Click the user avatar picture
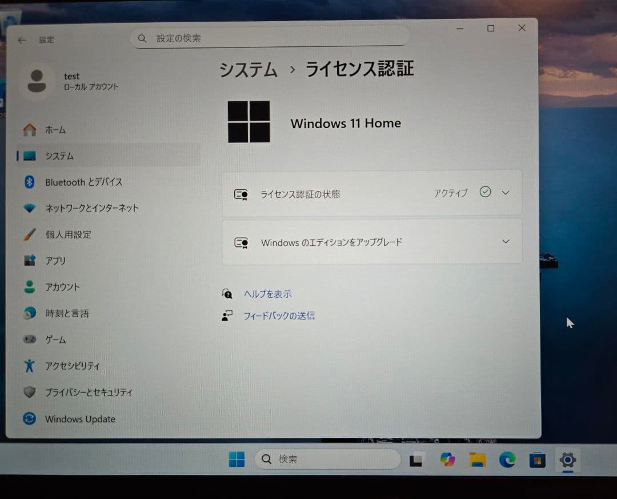This screenshot has height=499, width=617. pyautogui.click(x=37, y=81)
